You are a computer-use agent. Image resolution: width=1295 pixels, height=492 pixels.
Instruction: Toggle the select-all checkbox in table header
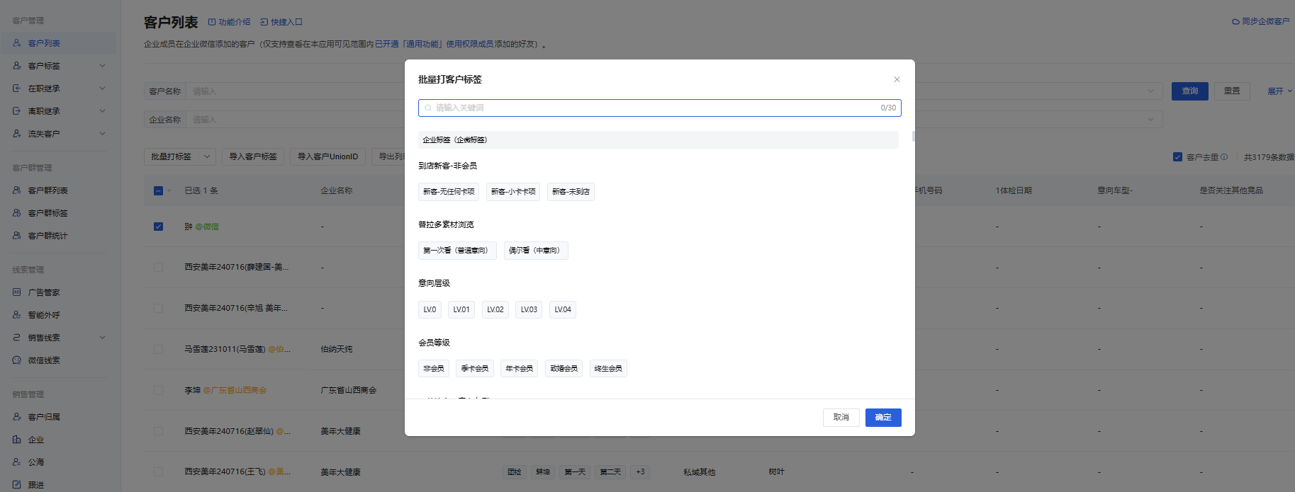(158, 190)
